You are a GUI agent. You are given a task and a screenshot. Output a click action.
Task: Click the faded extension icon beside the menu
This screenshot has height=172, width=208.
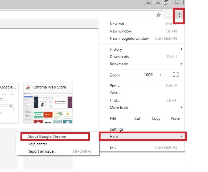[x=169, y=15]
